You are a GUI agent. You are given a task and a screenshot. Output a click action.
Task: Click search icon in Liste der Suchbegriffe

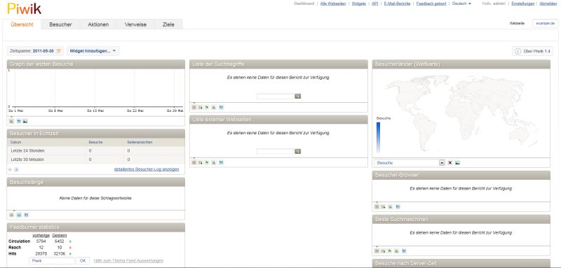(x=297, y=97)
